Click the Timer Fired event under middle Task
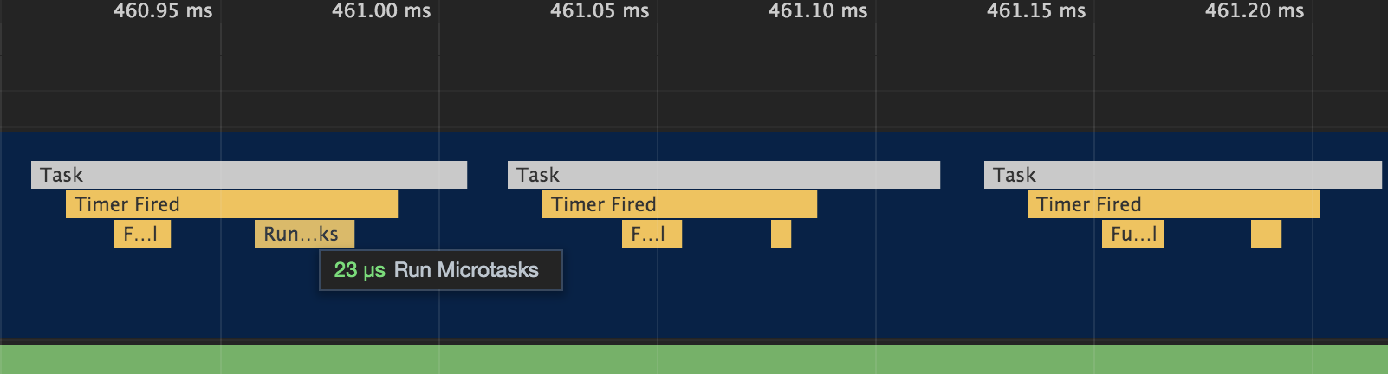This screenshot has width=1388, height=374. tap(679, 204)
